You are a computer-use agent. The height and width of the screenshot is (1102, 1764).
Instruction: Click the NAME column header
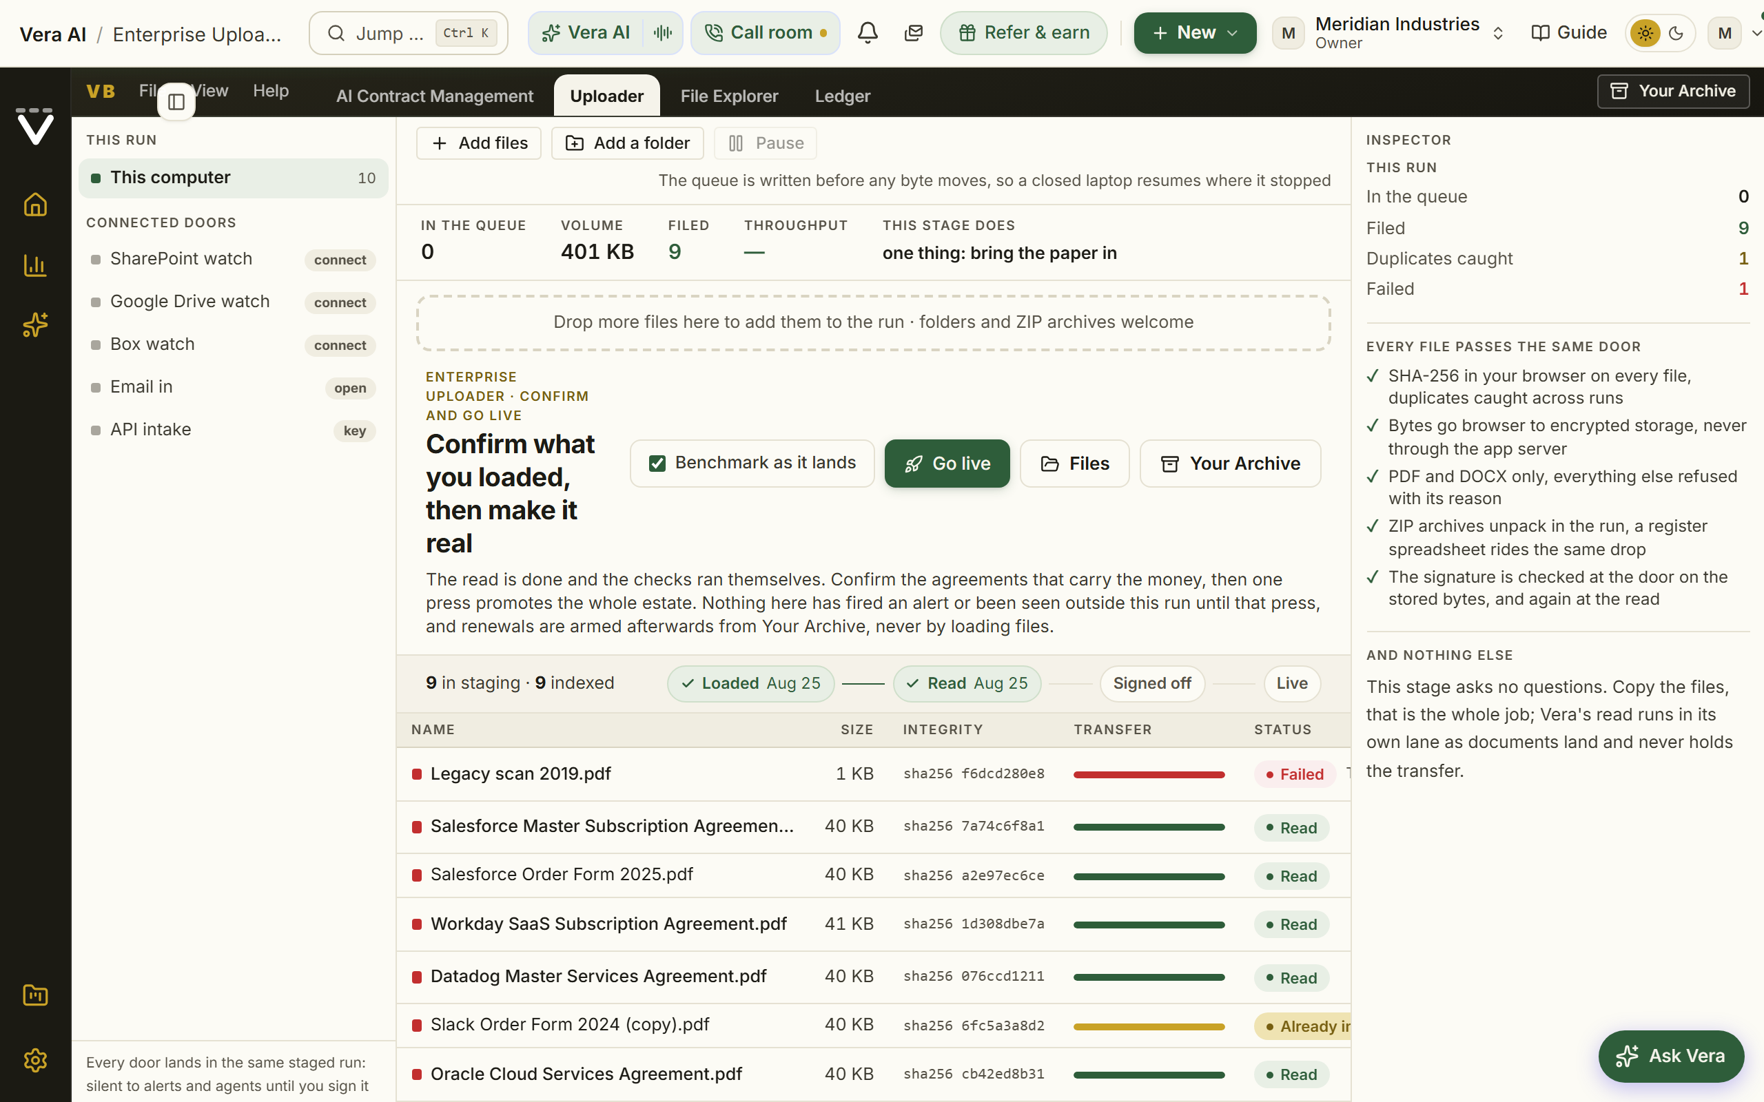(x=433, y=729)
